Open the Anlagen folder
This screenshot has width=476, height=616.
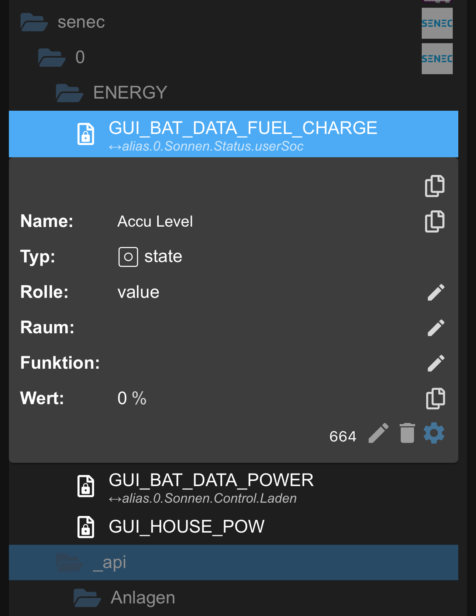pyautogui.click(x=87, y=598)
